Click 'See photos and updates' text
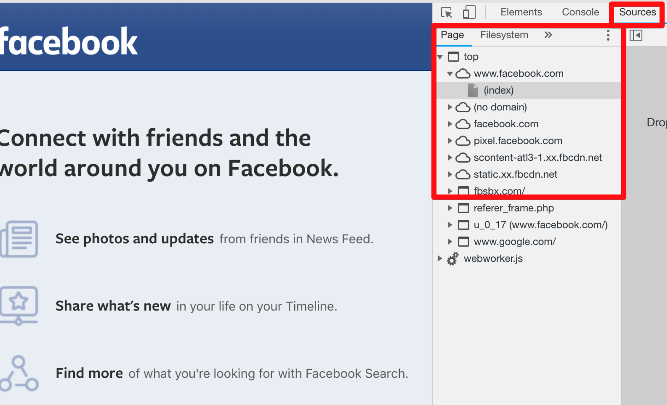 (134, 239)
